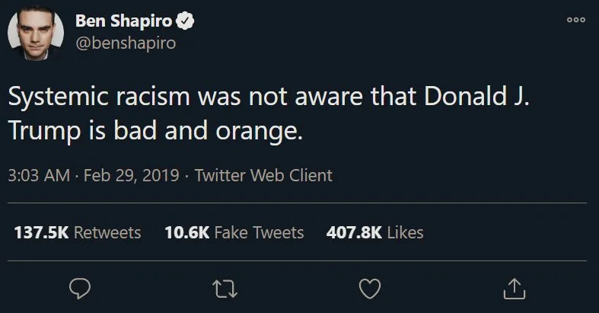The height and width of the screenshot is (313, 599).
Task: Click the verified badge beside Ben Shapiro
Action: pos(185,21)
